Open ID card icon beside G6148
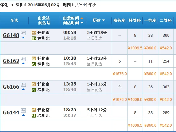Image resolution: width=176 pixels, height=132 pixels. (x=23, y=33)
